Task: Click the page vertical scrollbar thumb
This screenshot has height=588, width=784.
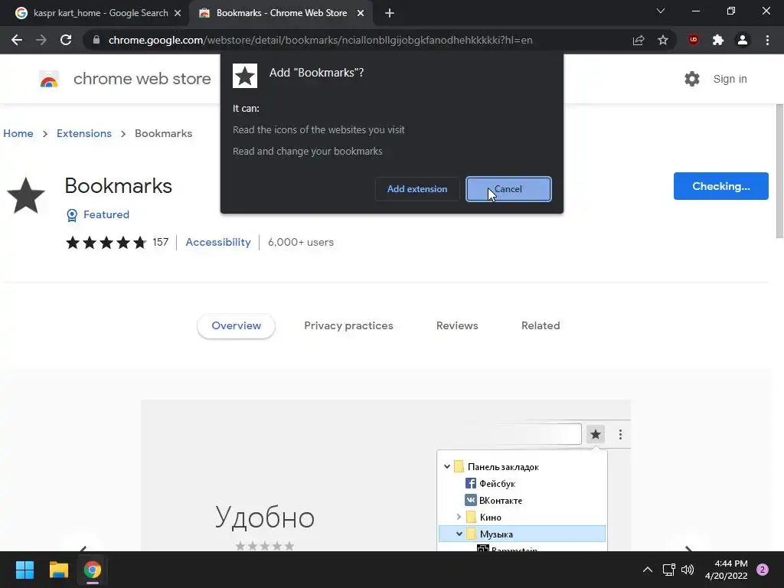Action: 779,171
